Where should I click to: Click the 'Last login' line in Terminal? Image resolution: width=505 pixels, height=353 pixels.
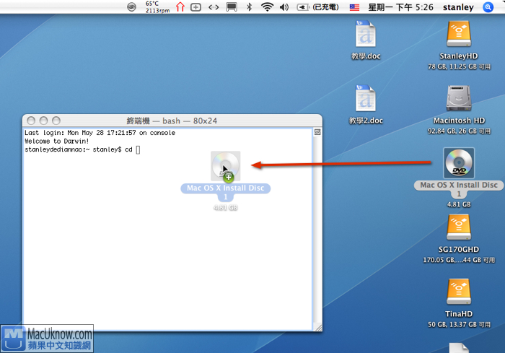pyautogui.click(x=100, y=133)
